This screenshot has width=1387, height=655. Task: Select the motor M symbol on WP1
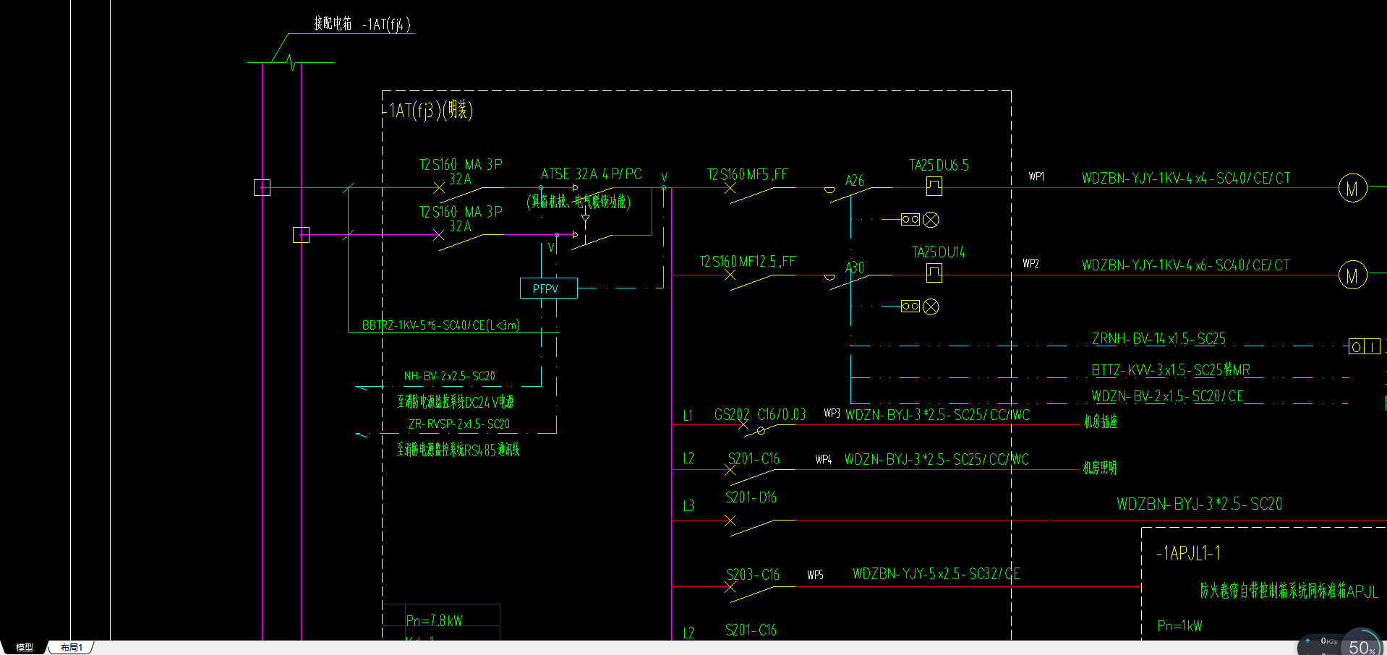(1352, 188)
